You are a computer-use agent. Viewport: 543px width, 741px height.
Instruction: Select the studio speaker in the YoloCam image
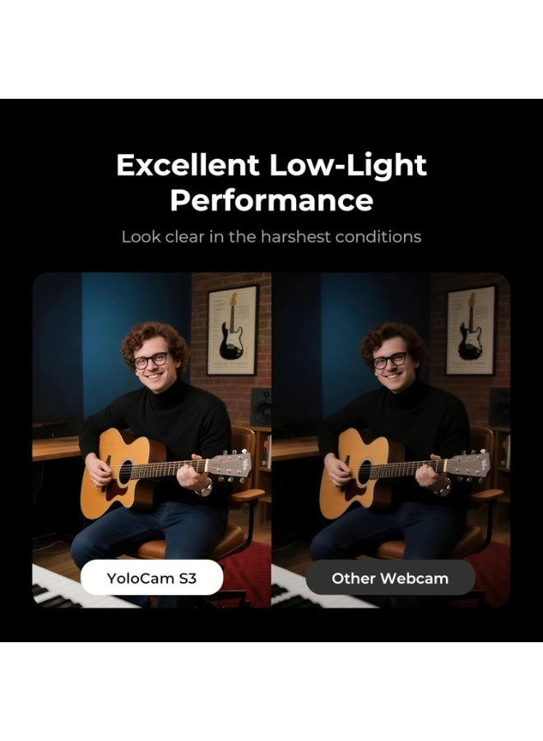click(x=261, y=407)
